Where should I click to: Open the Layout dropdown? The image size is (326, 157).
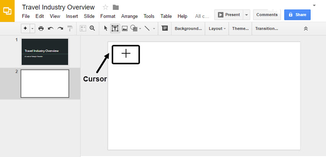[x=217, y=29]
